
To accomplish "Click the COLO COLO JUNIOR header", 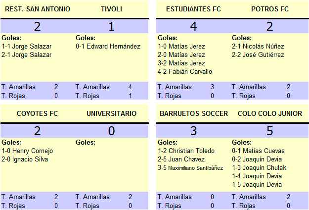I will pyautogui.click(x=270, y=114).
